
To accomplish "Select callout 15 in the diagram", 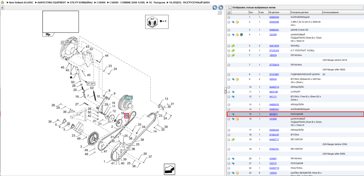I will click(x=127, y=116).
